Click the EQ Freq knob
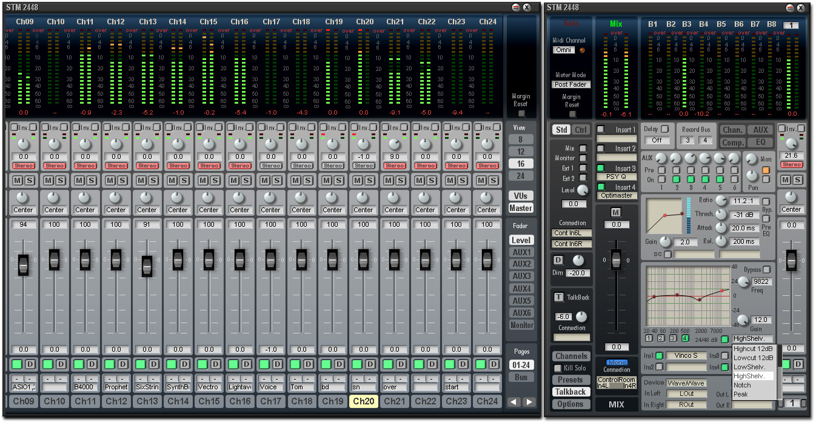816x422 pixels. [743, 281]
